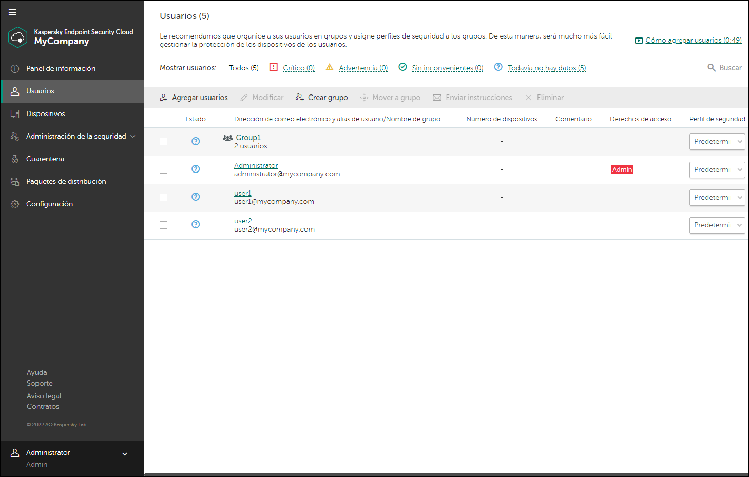Click the Usuarios person icon in sidebar
Screen dimensions: 749x477
[15, 91]
